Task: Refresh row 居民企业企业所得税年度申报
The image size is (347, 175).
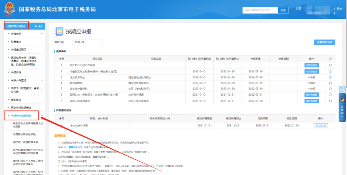Action: coord(330,95)
